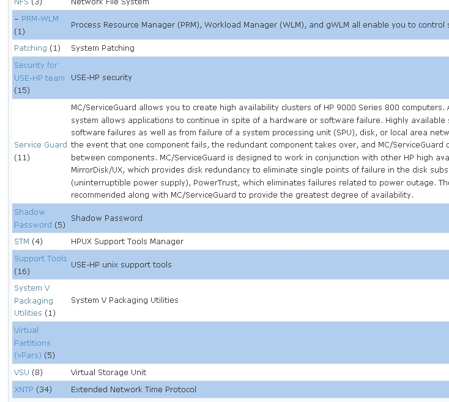The image size is (449, 402).
Task: Open the System V Packaging Utilities link
Action: [x=34, y=300]
